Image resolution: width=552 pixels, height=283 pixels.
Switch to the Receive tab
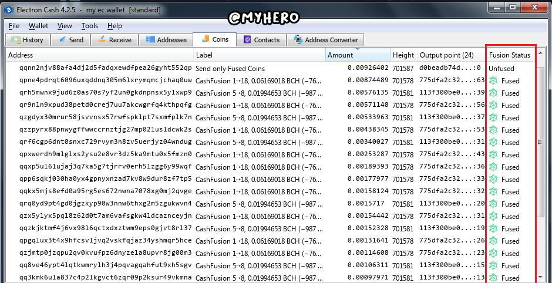point(115,40)
